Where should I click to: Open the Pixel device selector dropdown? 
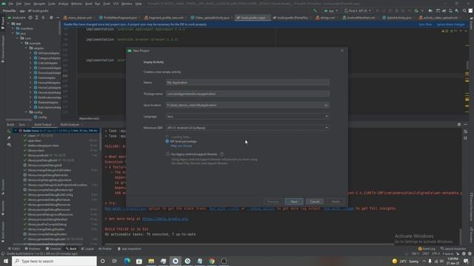tap(357, 10)
